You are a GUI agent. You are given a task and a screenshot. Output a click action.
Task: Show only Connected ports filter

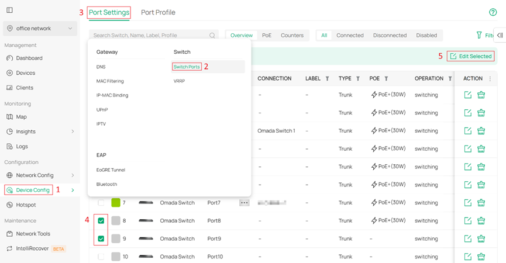click(350, 36)
